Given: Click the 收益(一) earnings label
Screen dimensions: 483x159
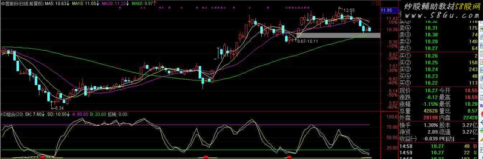Looking at the screenshot, I should coord(408,139).
